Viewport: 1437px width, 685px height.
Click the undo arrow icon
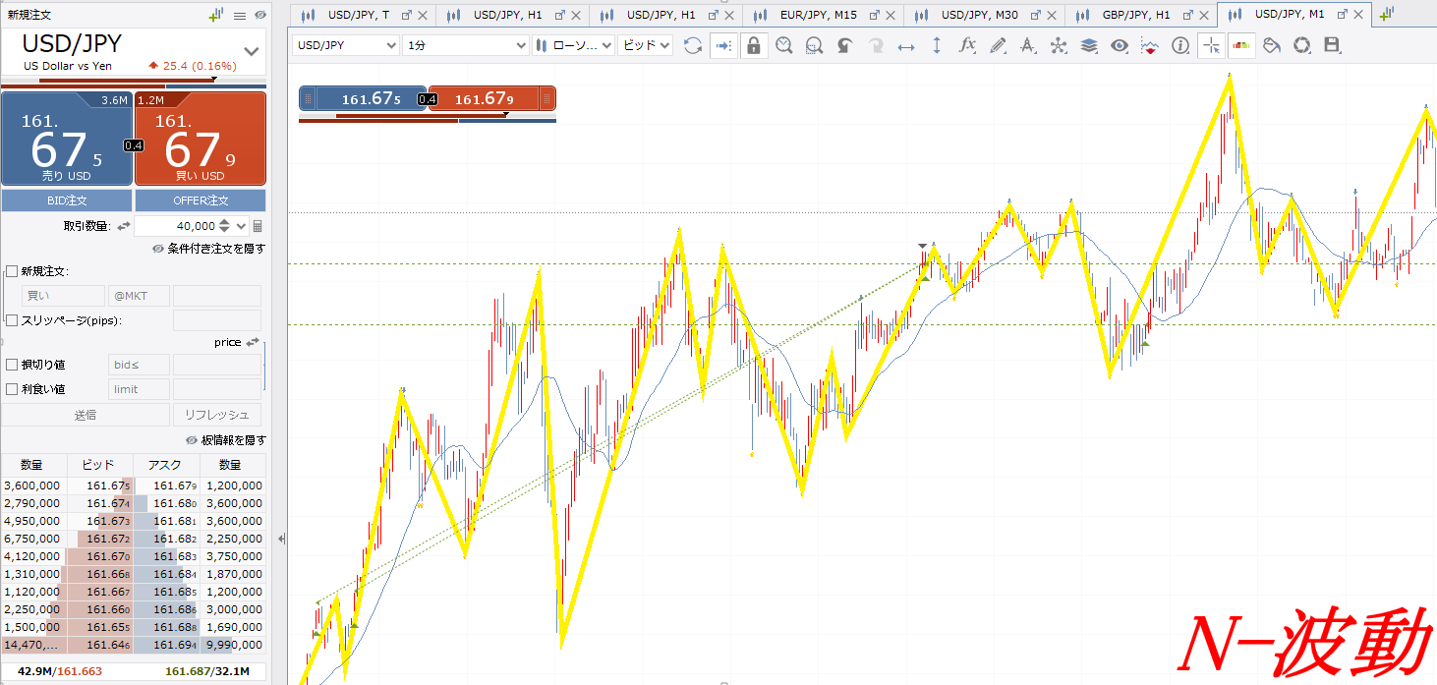coord(844,46)
